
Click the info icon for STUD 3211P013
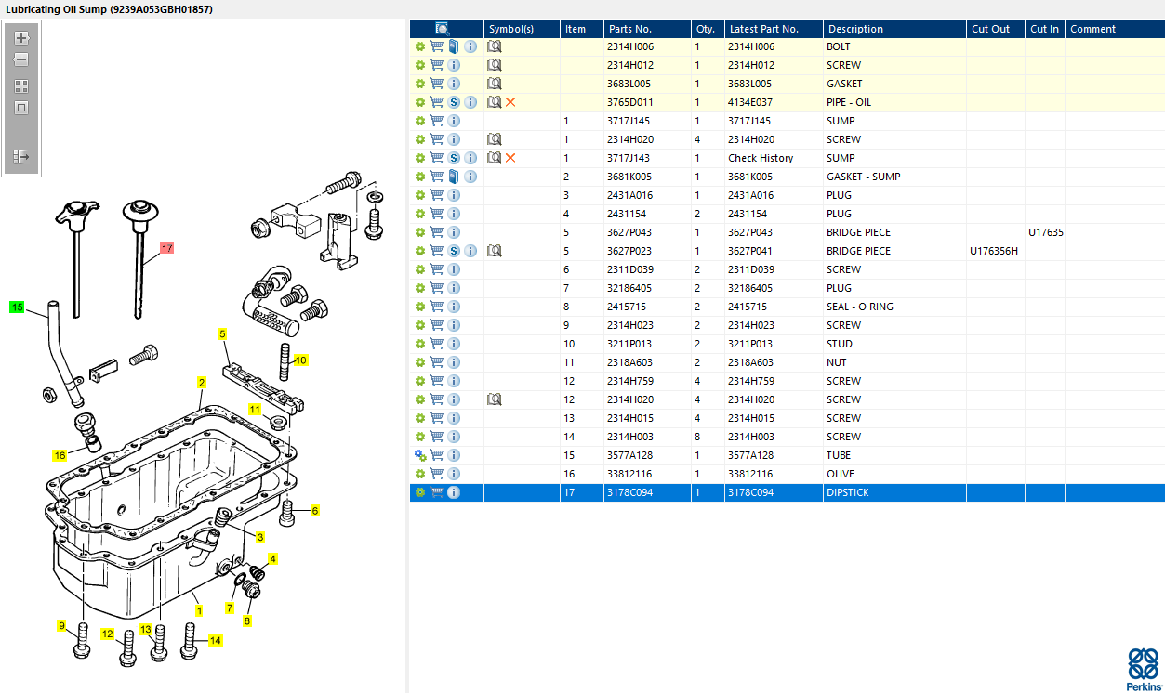click(454, 344)
